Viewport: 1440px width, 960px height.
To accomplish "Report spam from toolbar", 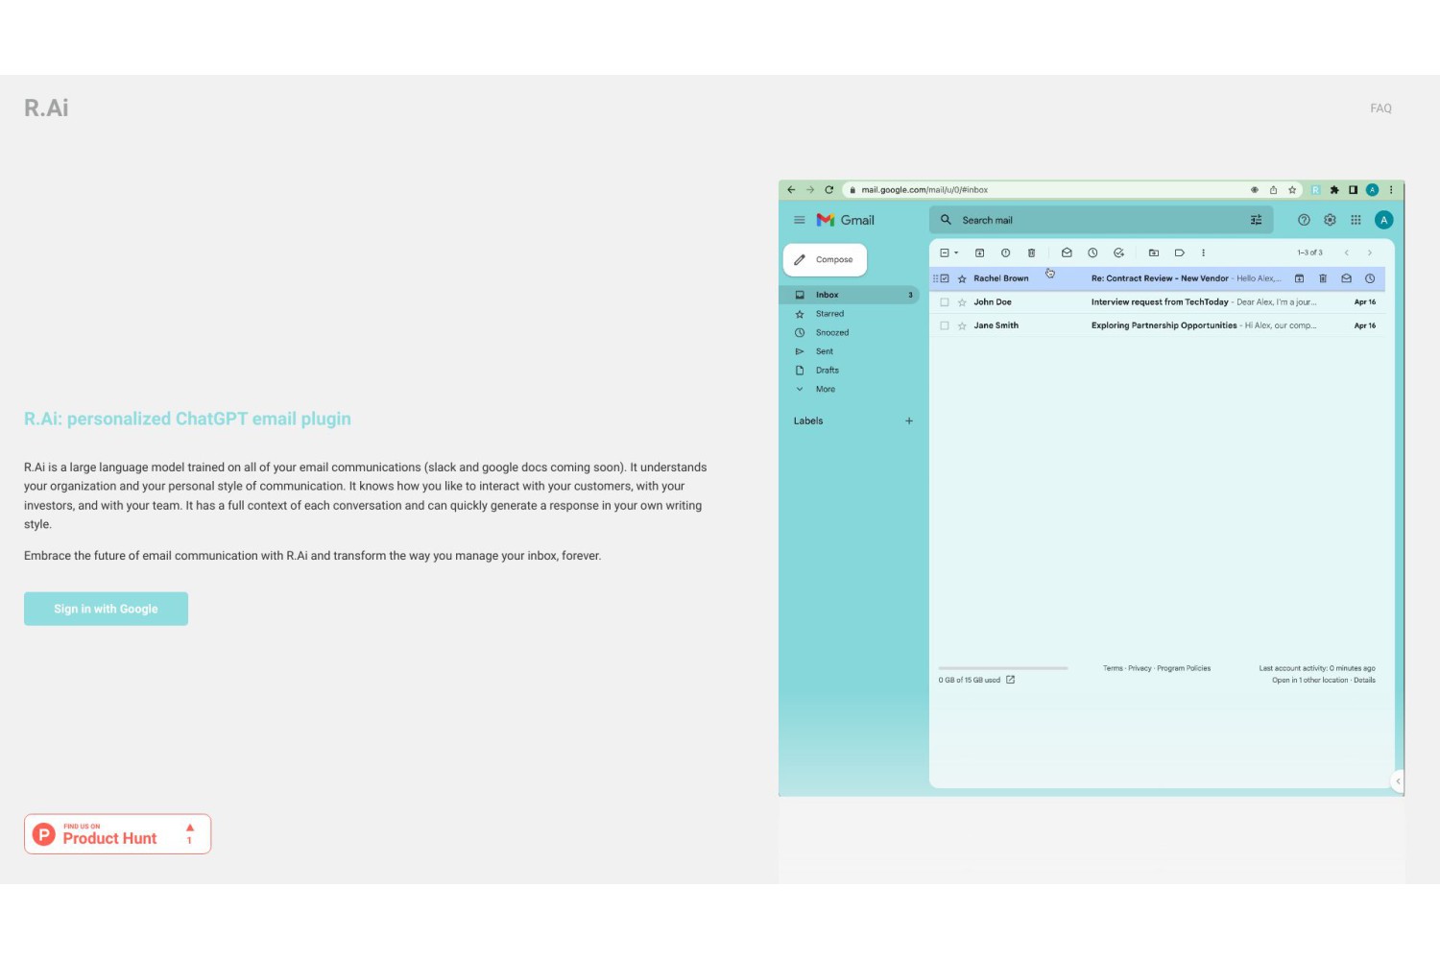I will pyautogui.click(x=1005, y=253).
